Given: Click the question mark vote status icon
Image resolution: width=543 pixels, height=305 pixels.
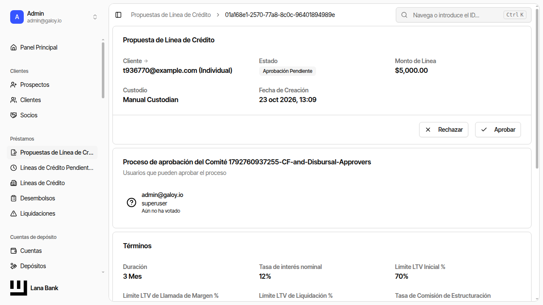Looking at the screenshot, I should [132, 202].
